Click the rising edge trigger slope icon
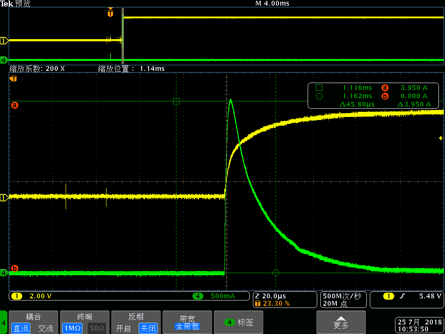This screenshot has height=334, width=445. point(402,296)
